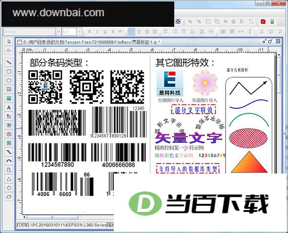
Task: Select the rich text paragraph tool
Action: [x=9, y=116]
